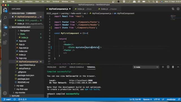Open the Explorer view in activity bar

pyautogui.click(x=5, y=10)
